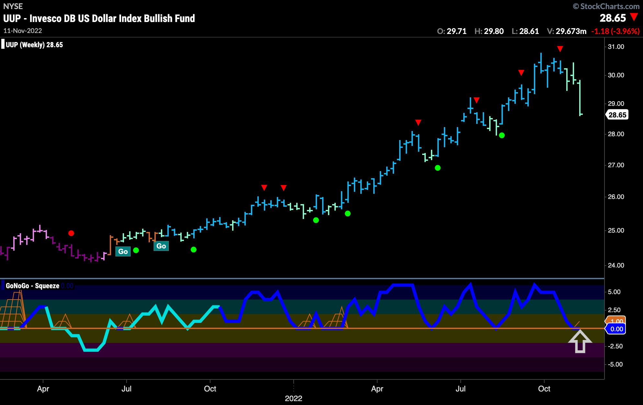Click the red triangle near the 31.00 level
The width and height of the screenshot is (643, 405).
pos(560,49)
